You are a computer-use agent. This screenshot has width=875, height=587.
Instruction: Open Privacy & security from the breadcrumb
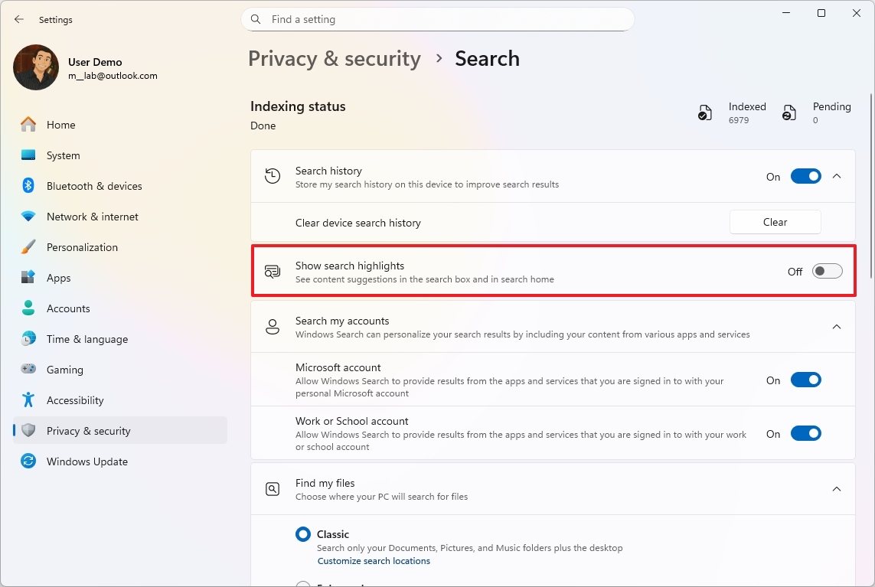334,58
